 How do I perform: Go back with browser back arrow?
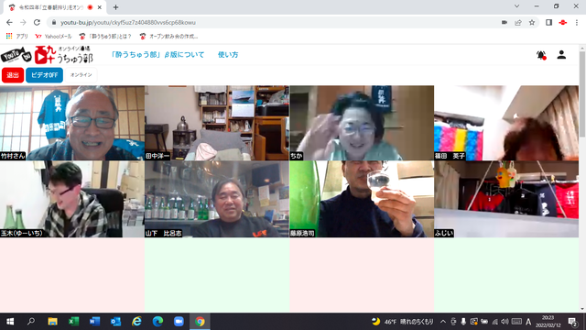pos(9,22)
